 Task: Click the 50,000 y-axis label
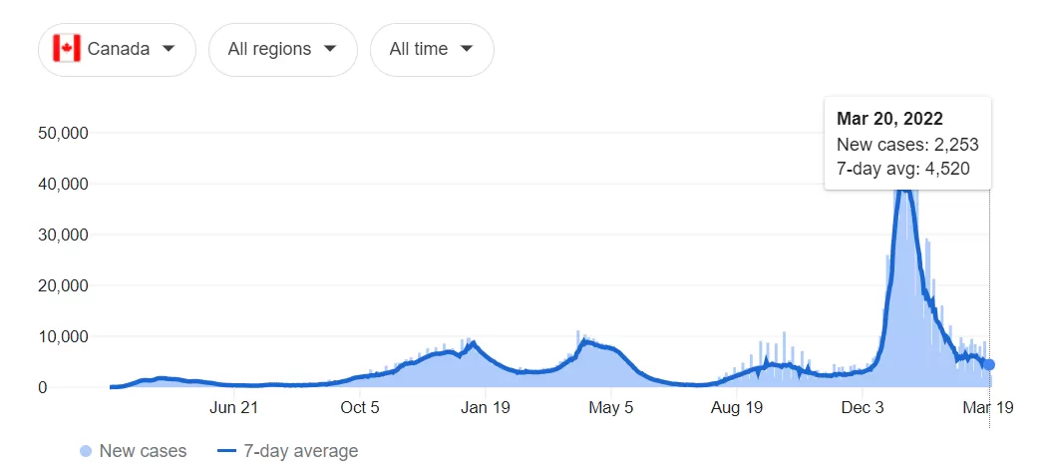point(65,133)
